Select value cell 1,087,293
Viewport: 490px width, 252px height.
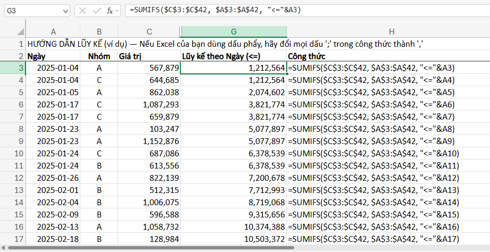click(x=149, y=105)
